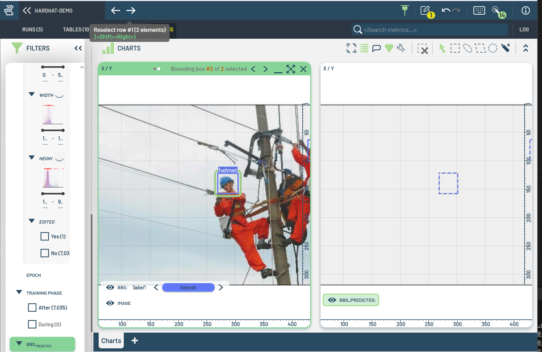Show previous selected bounding box
The width and height of the screenshot is (542, 352).
click(253, 69)
